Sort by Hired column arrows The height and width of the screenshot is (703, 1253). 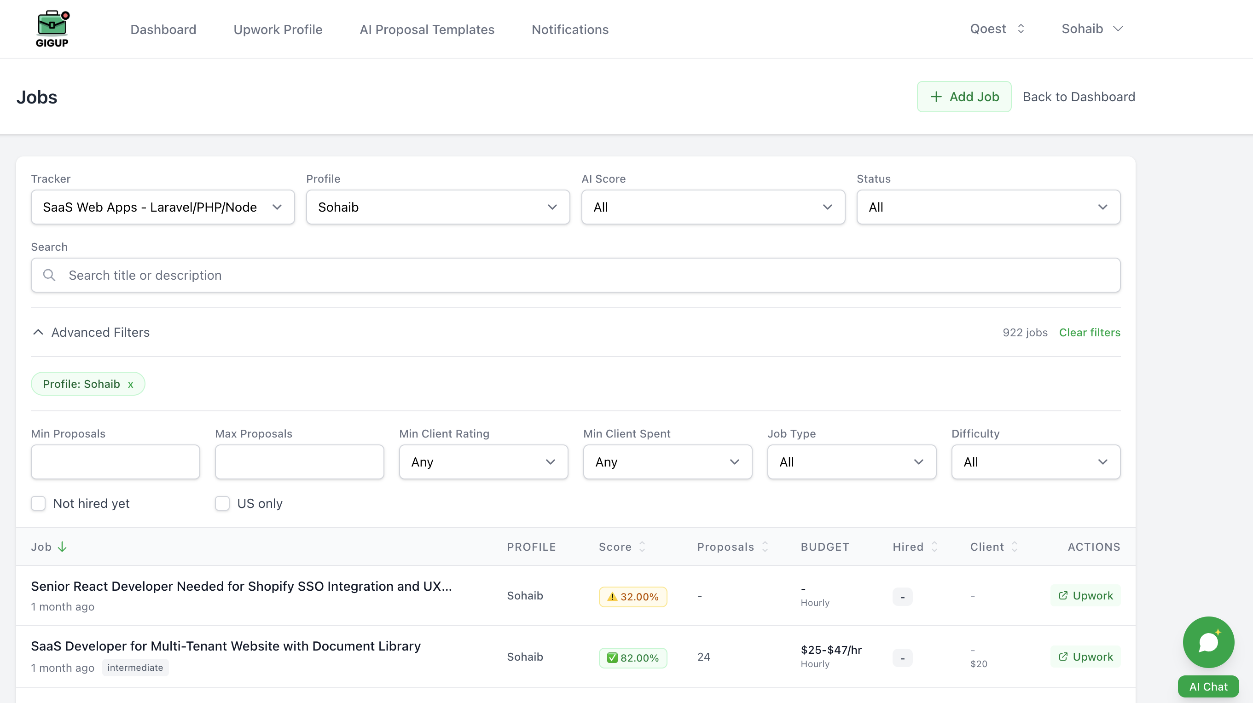click(x=934, y=547)
